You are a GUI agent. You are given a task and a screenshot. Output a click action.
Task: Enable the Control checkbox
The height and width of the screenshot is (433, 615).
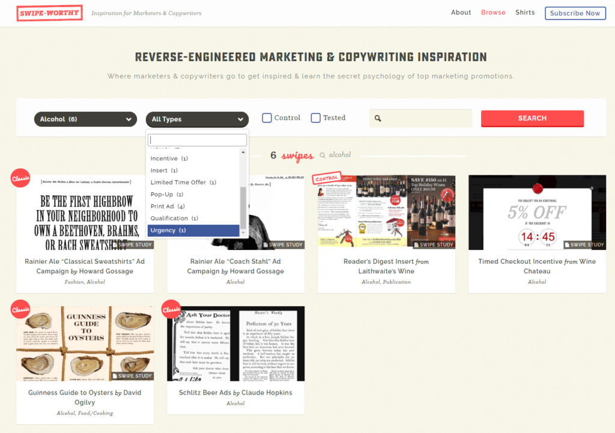pyautogui.click(x=267, y=118)
